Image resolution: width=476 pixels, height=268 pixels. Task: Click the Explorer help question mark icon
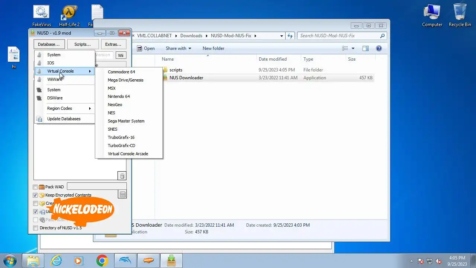click(379, 48)
